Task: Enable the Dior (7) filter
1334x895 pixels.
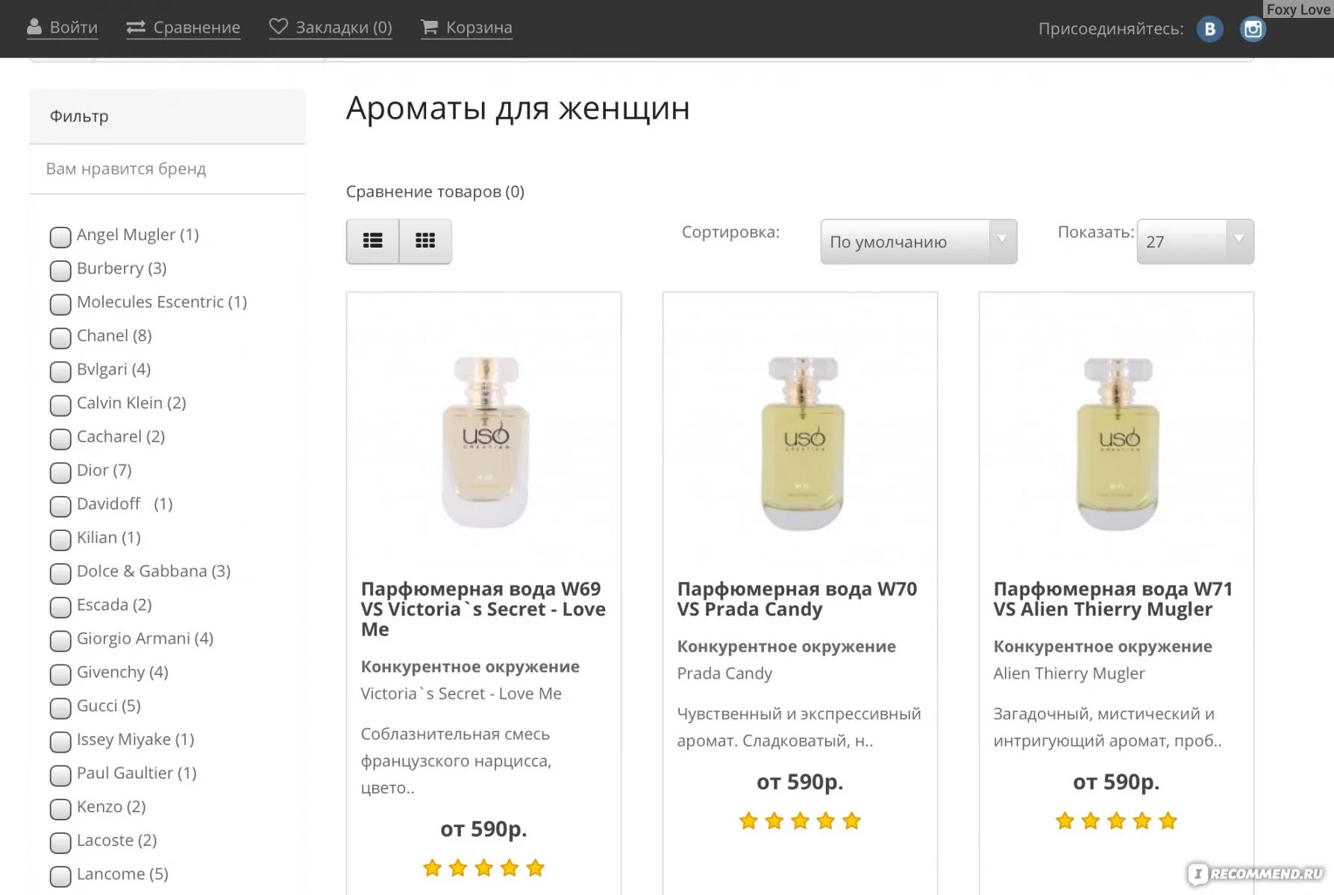Action: 60,472
